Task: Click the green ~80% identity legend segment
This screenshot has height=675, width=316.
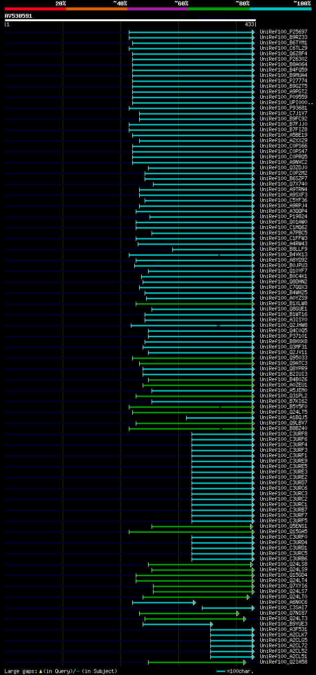Action: coord(219,8)
